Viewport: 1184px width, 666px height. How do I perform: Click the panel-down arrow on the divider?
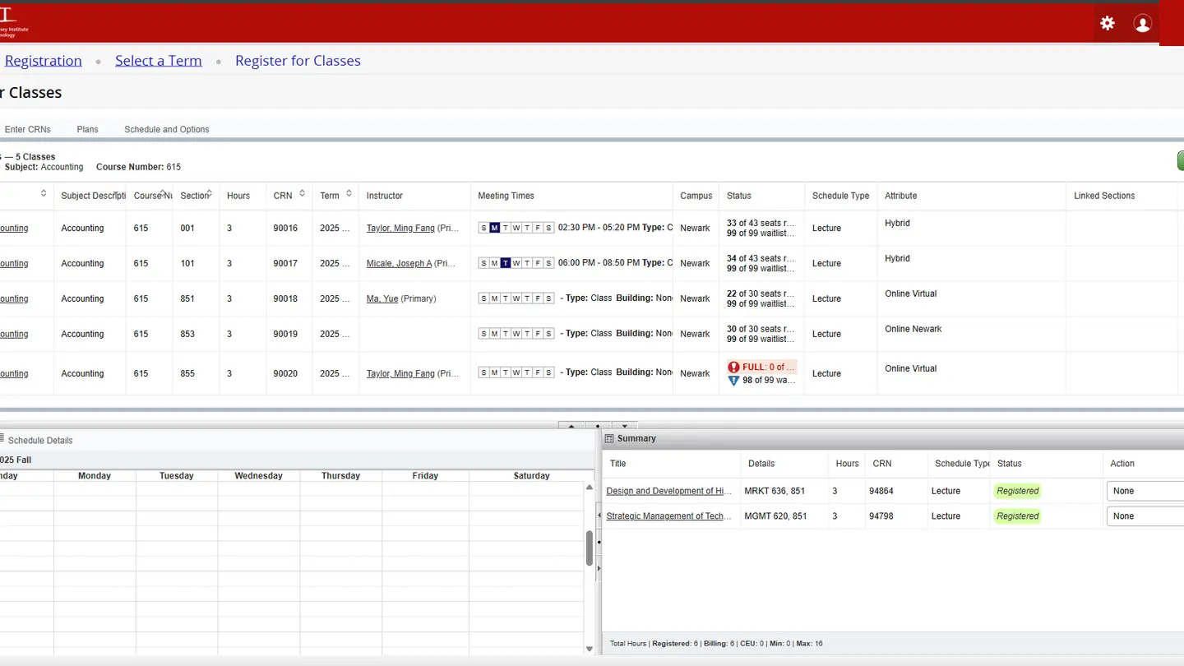tap(625, 426)
